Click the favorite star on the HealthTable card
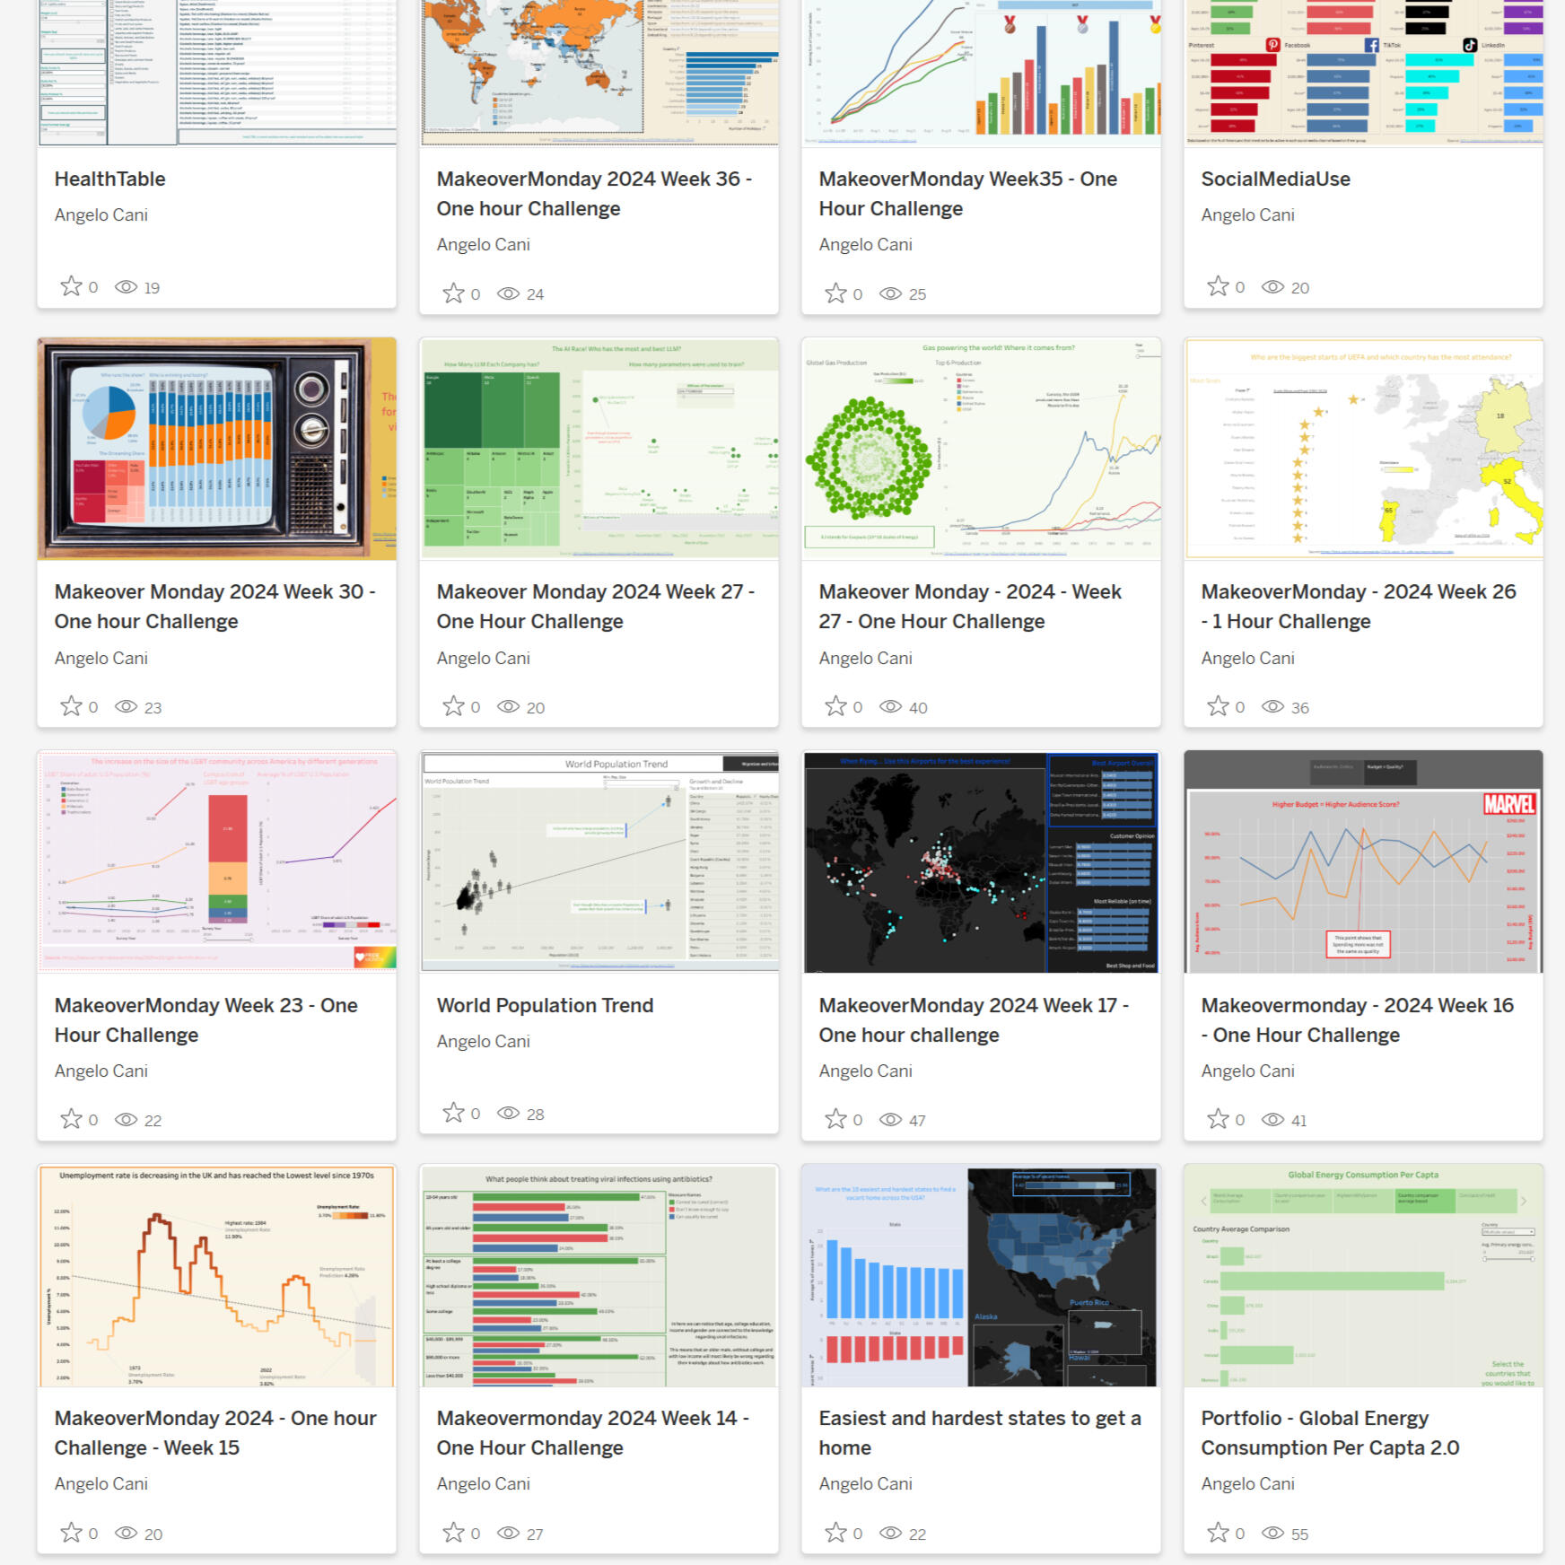Image resolution: width=1565 pixels, height=1565 pixels. pos(71,287)
